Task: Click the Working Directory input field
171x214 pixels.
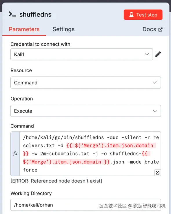Action: click(x=86, y=205)
